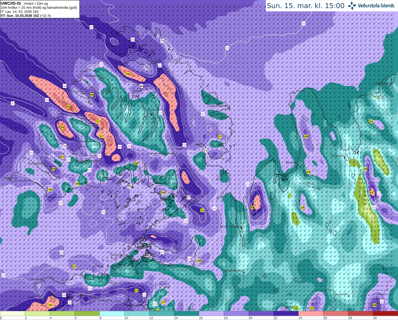Click the Bolungarvík station label

[93, 75]
